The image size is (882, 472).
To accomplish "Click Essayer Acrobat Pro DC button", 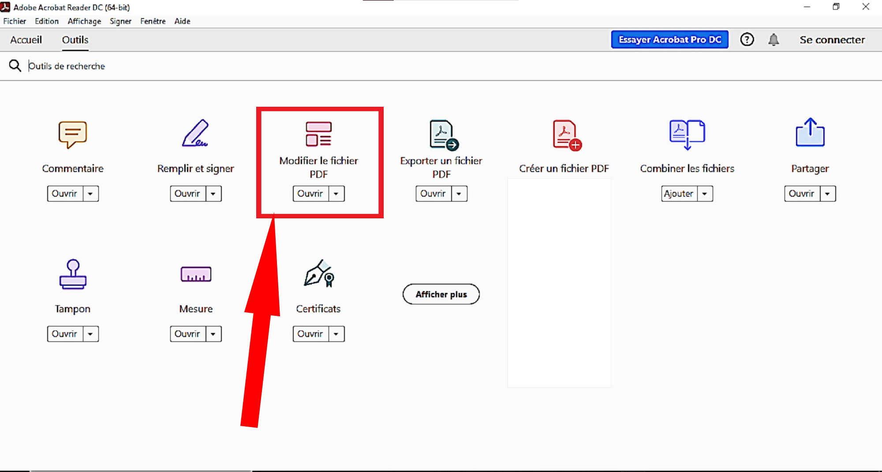I will click(x=669, y=40).
